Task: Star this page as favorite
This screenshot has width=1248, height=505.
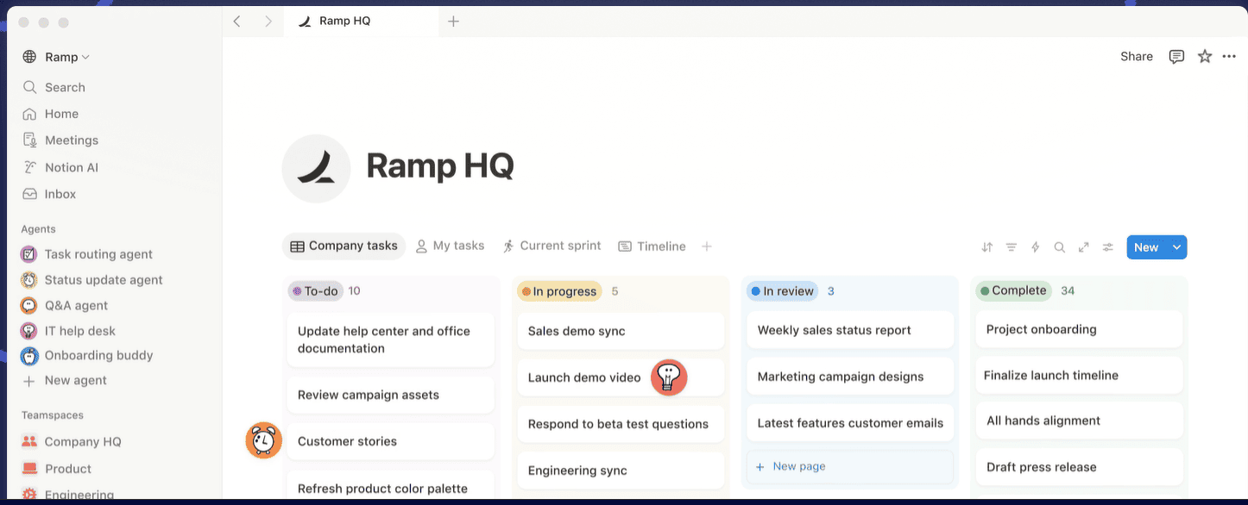Action: point(1205,57)
